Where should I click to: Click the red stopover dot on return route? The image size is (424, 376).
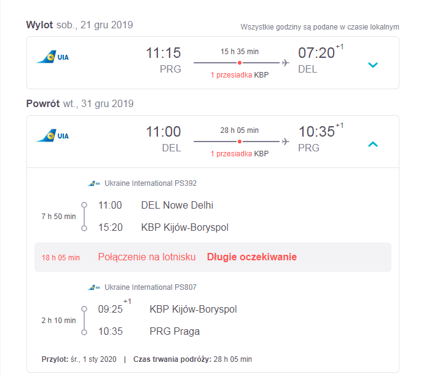239,142
